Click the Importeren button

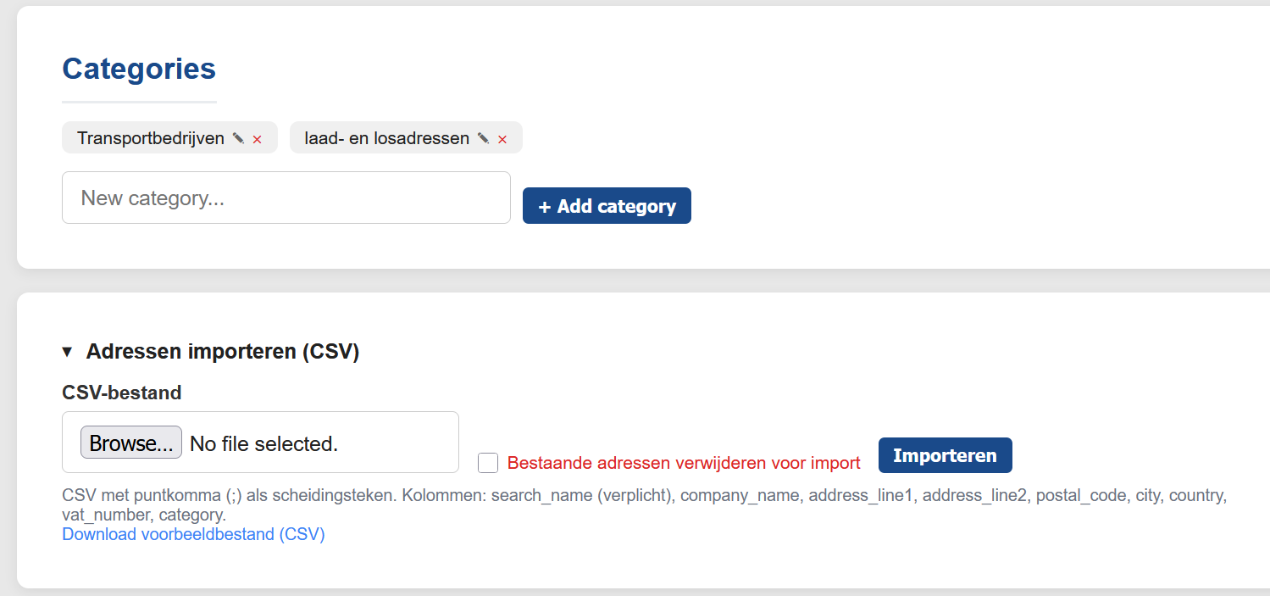pyautogui.click(x=945, y=456)
